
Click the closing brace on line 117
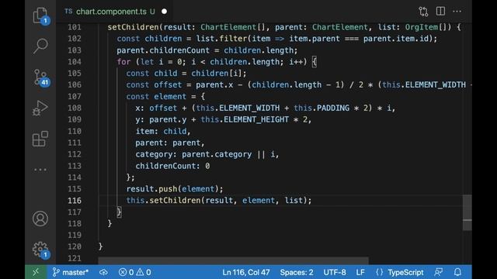point(119,212)
